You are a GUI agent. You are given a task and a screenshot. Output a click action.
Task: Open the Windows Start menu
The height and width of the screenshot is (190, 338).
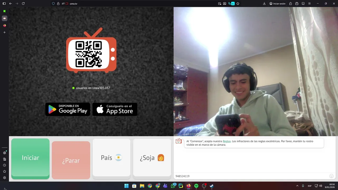click(126, 186)
